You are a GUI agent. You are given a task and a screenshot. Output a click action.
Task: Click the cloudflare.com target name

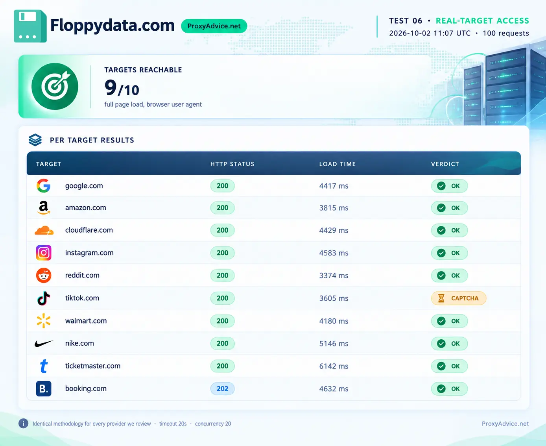coord(89,230)
